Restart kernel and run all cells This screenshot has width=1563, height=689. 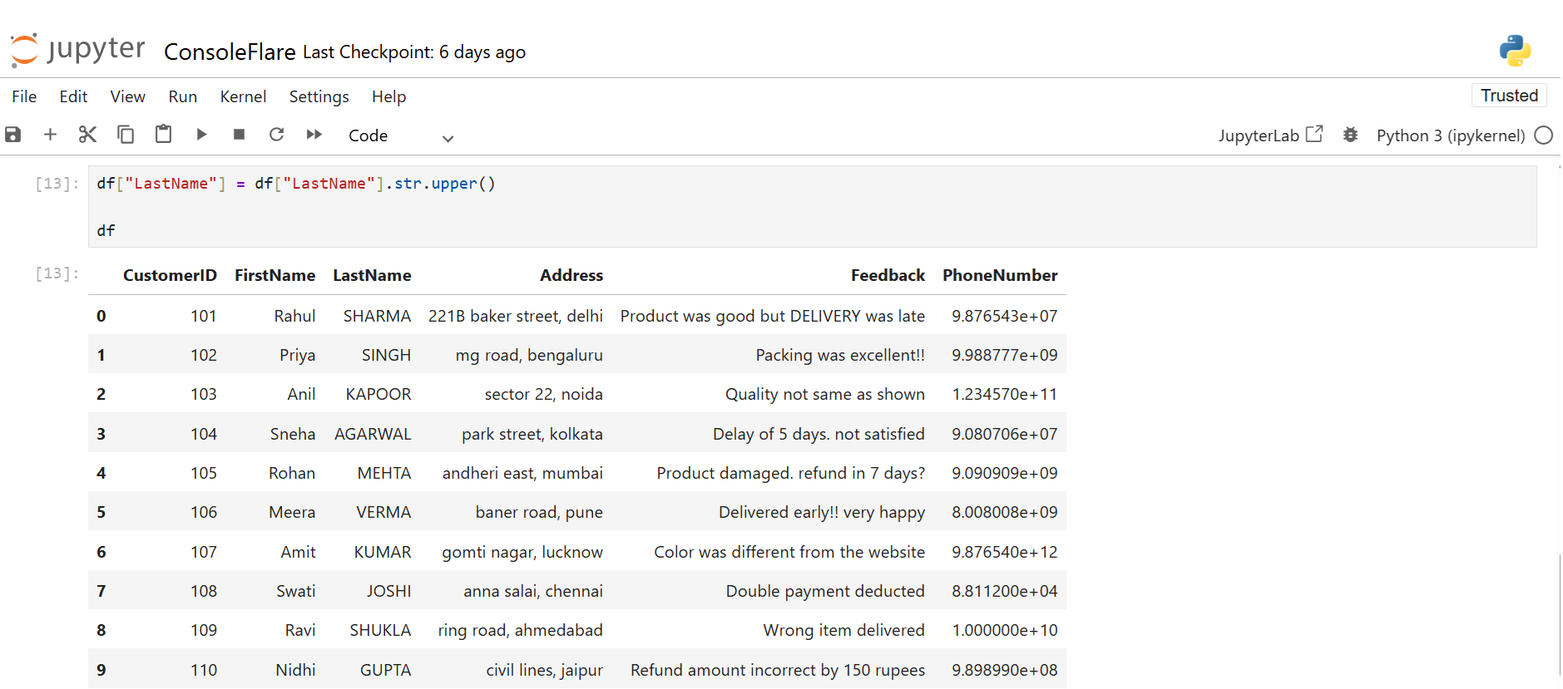tap(314, 135)
